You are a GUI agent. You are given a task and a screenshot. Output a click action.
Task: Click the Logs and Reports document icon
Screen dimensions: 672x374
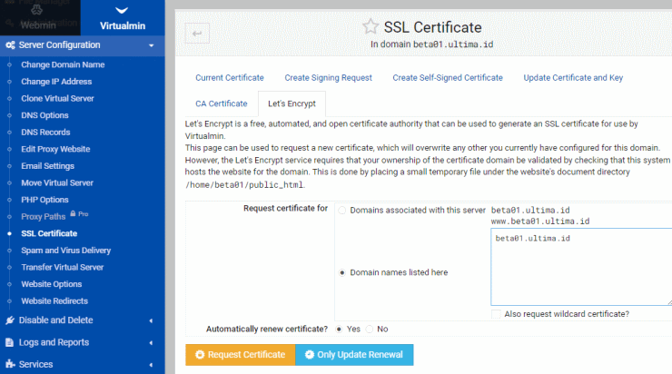point(9,342)
